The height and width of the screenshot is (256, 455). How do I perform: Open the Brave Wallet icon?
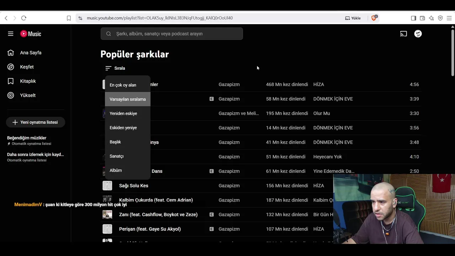coord(422,18)
